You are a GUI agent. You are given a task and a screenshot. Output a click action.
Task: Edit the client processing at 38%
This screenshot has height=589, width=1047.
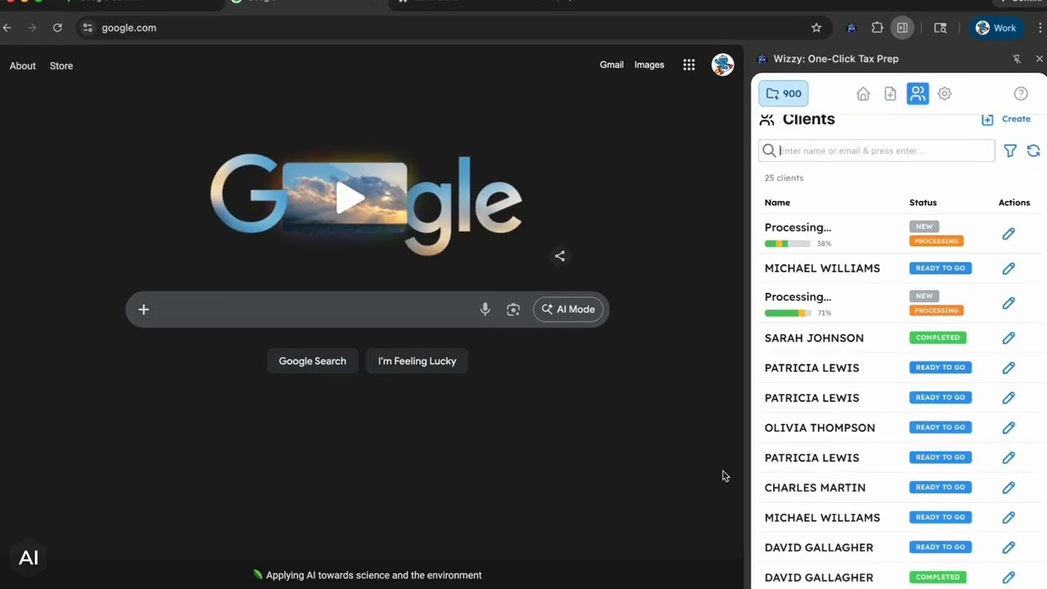tap(1009, 234)
